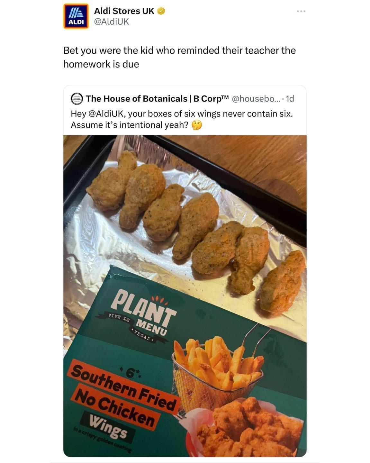Open the Aldi logo profile avatar

click(76, 16)
